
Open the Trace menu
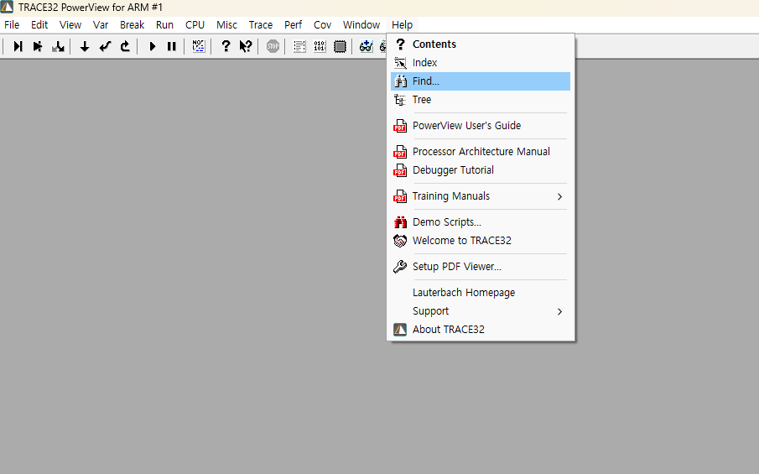(260, 25)
